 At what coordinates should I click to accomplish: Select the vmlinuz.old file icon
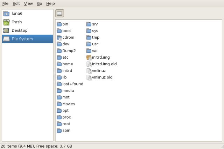click(89, 77)
